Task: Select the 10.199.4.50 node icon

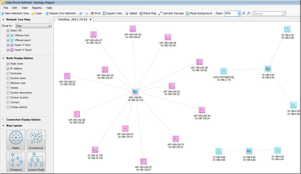Action: [249, 151]
